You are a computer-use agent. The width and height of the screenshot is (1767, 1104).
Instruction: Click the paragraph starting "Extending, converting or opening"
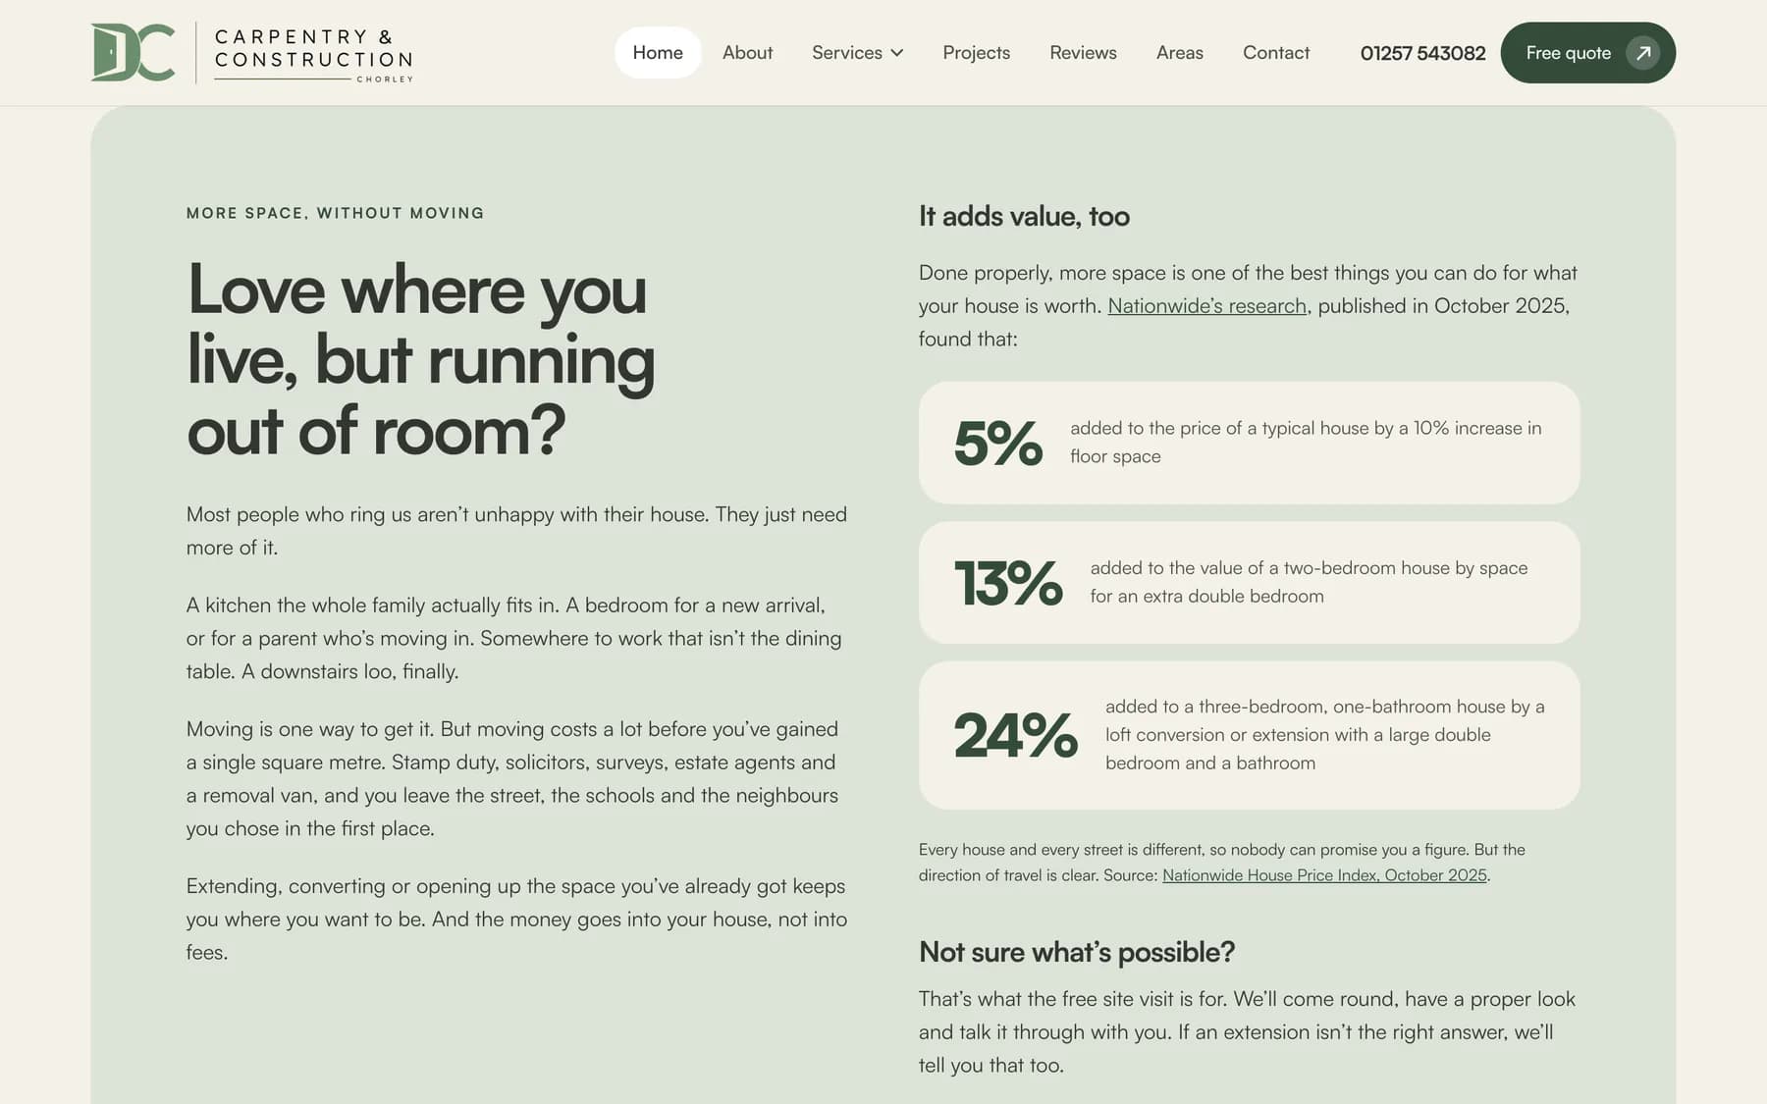516,919
